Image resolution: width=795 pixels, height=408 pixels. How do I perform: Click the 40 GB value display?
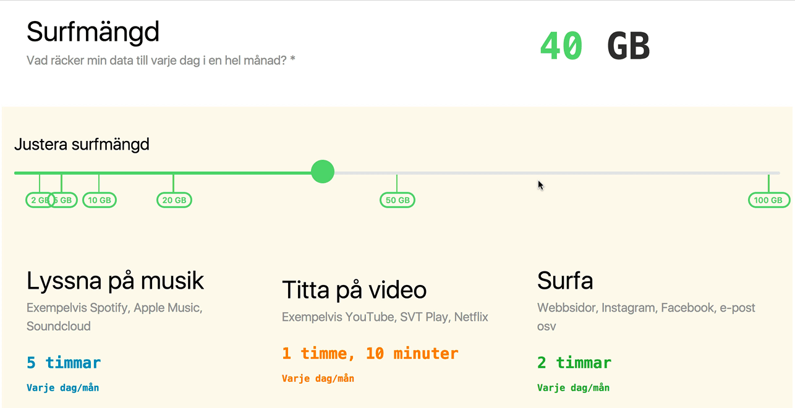(x=595, y=46)
